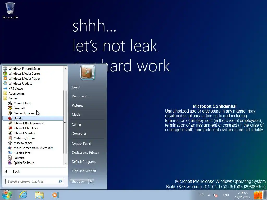Open Windows Update via its icon
The height and width of the screenshot is (200, 267).
point(5,84)
